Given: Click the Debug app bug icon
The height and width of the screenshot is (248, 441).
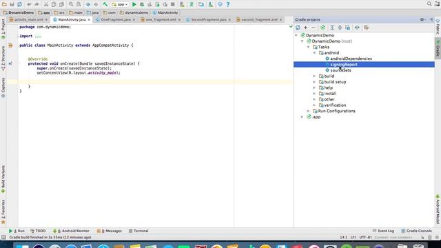Looking at the screenshot, I should click(142, 4).
